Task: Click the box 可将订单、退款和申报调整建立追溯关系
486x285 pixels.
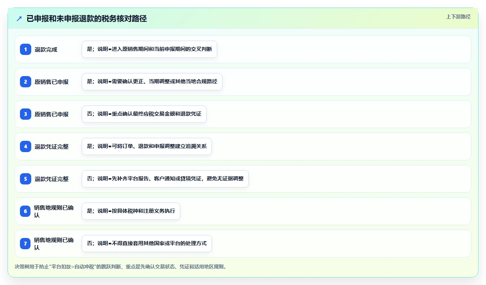Action: (147, 146)
